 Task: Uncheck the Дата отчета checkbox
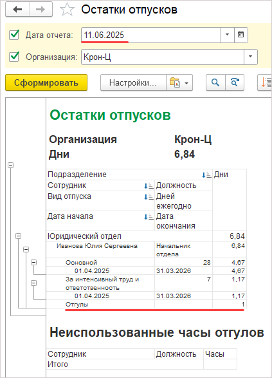coord(14,35)
